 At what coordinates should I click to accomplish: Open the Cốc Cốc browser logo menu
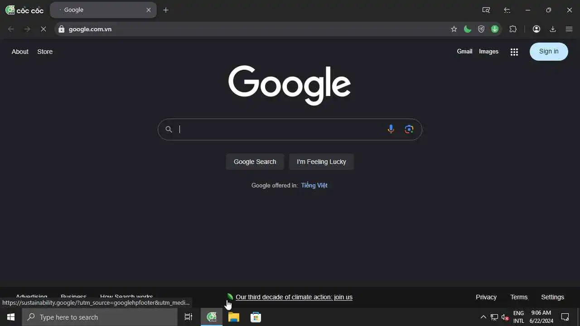tap(24, 10)
